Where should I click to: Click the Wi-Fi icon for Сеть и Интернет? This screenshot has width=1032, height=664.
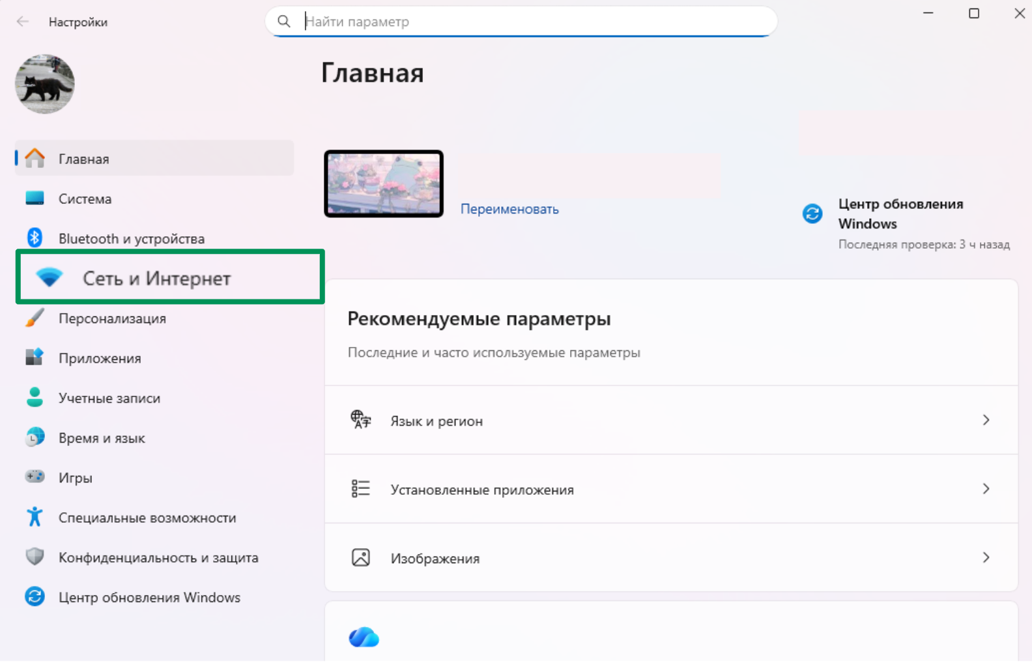(x=49, y=277)
